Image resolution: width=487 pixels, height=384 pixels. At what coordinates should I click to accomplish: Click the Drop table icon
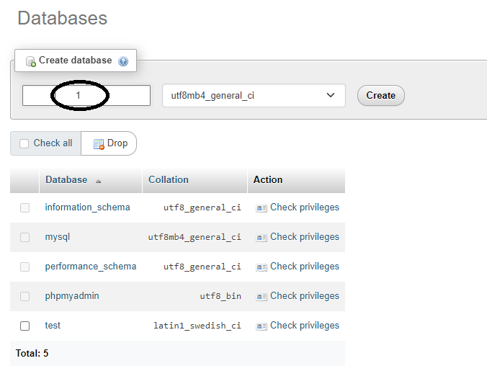pos(99,144)
